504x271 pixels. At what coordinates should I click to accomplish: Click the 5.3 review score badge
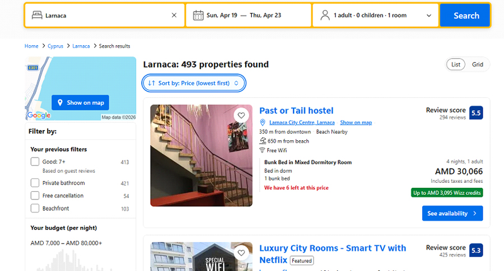point(476,250)
